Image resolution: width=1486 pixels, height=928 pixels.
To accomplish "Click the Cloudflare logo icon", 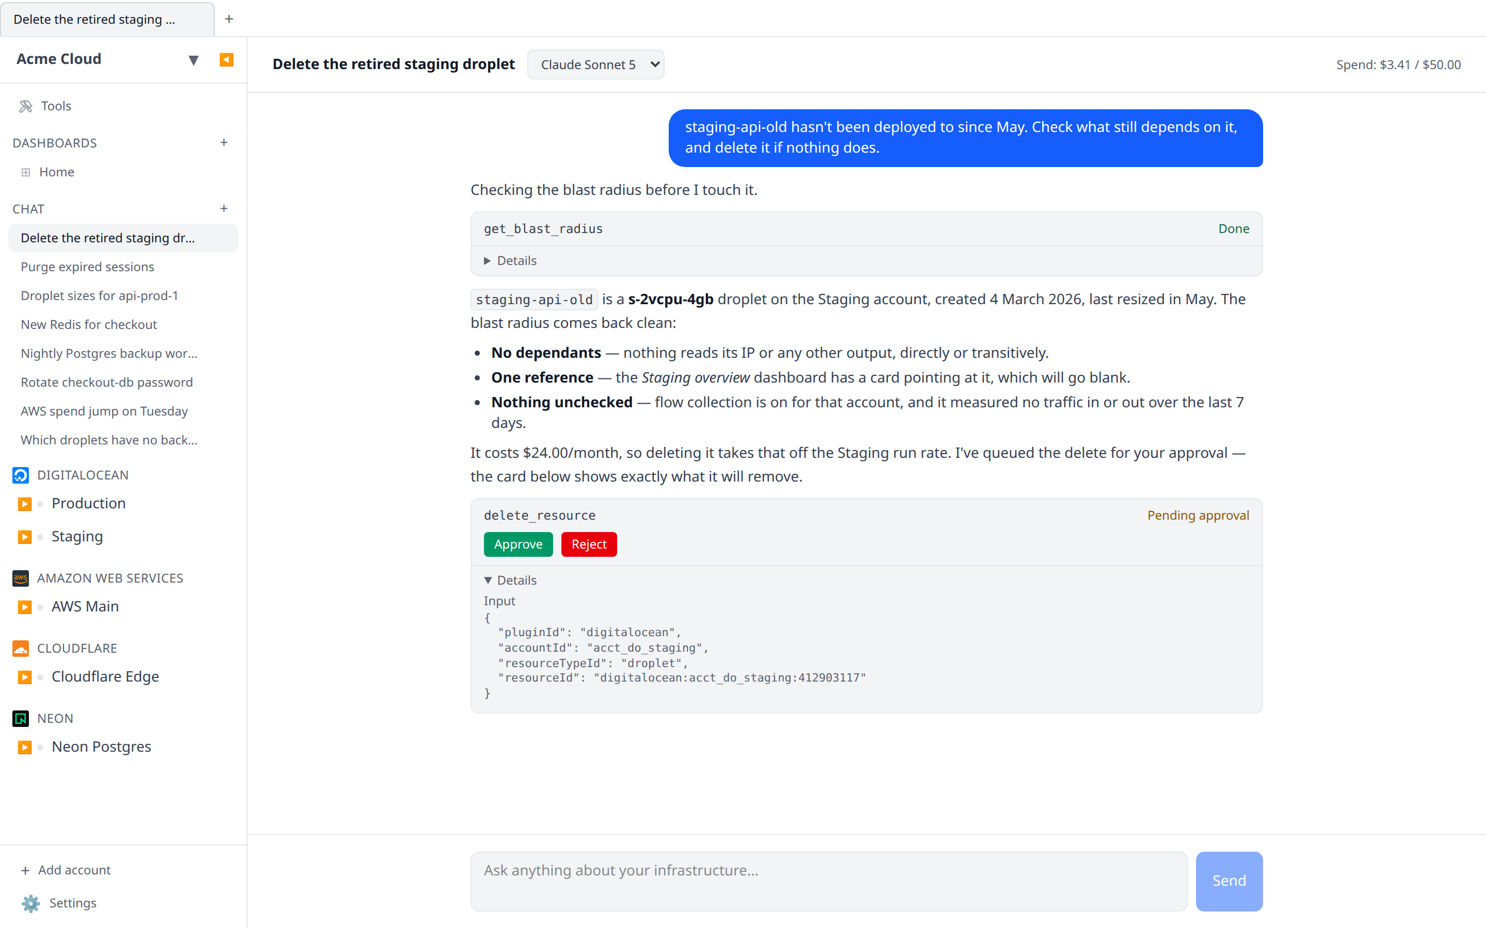I will pyautogui.click(x=20, y=648).
